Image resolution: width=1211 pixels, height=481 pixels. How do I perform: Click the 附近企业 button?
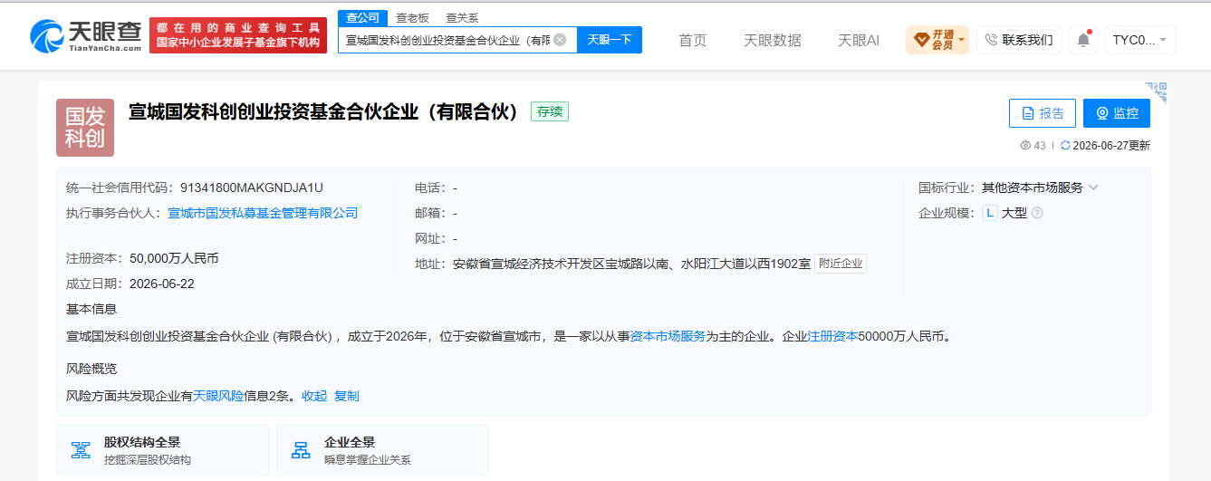[841, 264]
